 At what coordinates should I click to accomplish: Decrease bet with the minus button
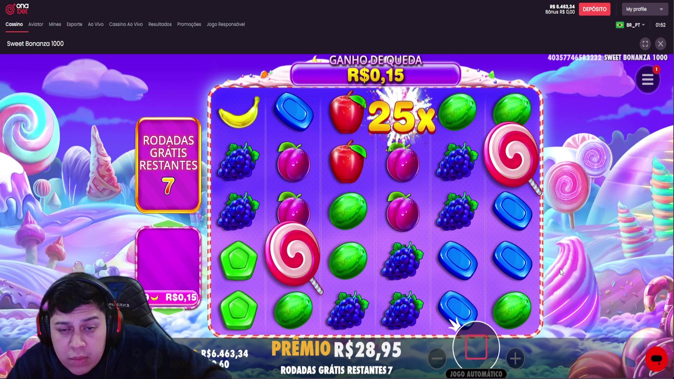pos(437,359)
